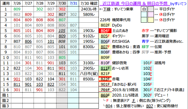Click the 105F legend cell
The height and width of the screenshot is (109, 188).
coord(147,84)
